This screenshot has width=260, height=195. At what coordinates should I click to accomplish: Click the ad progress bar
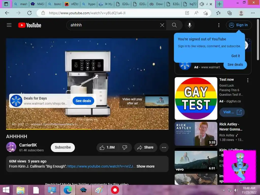click(87, 129)
